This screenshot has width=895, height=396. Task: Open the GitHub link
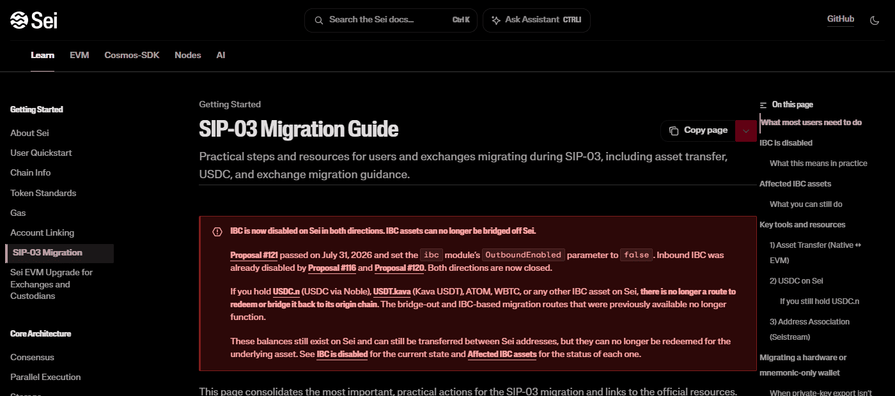click(x=841, y=19)
